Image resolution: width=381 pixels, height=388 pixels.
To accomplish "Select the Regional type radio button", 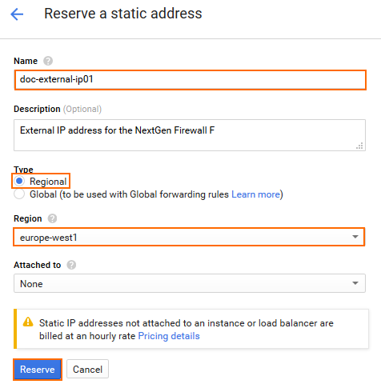I will click(x=19, y=181).
